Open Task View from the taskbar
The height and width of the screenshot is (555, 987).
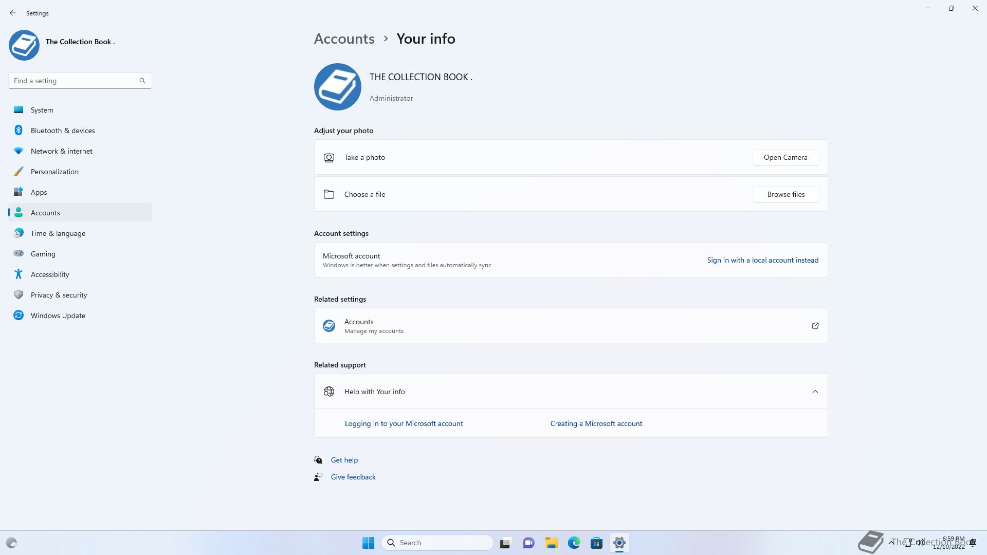pyautogui.click(x=506, y=543)
